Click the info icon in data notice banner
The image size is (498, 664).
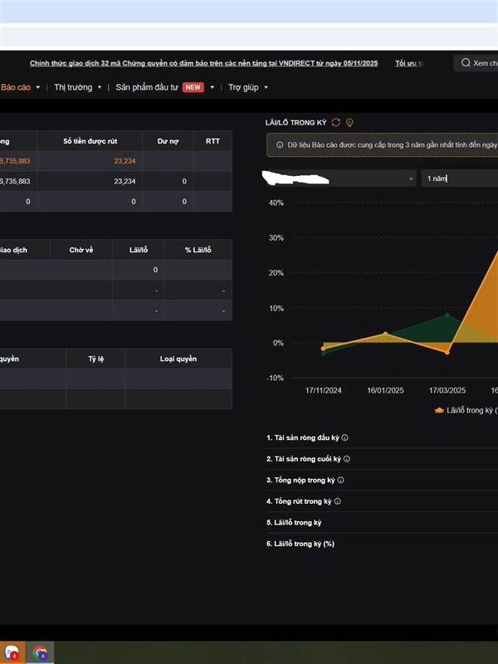[x=278, y=145]
